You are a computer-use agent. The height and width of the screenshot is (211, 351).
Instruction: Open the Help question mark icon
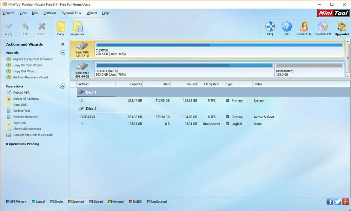(286, 27)
